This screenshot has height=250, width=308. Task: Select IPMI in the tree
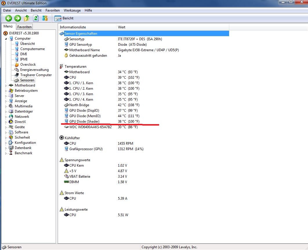click(23, 59)
